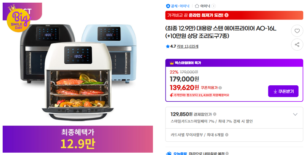The height and width of the screenshot is (155, 305).
Task: Open store page via arrow next to 이이닉
Action: coord(213,6)
